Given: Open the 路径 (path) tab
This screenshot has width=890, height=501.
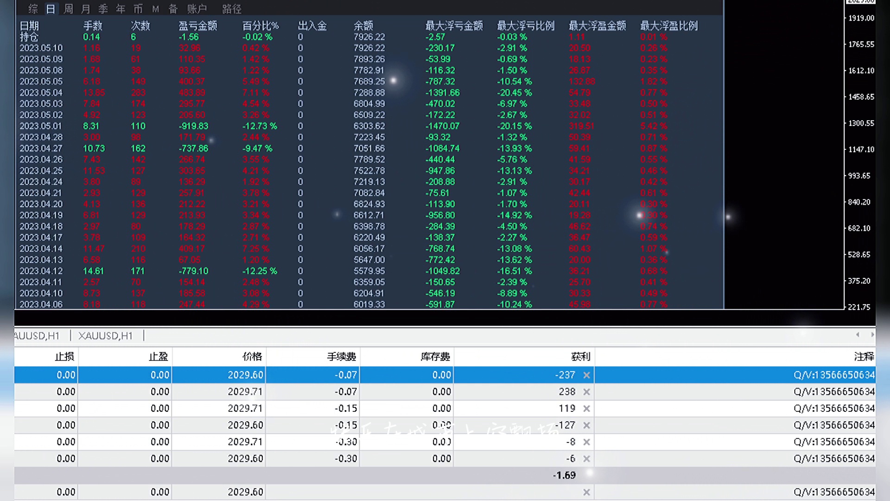Looking at the screenshot, I should [x=232, y=9].
